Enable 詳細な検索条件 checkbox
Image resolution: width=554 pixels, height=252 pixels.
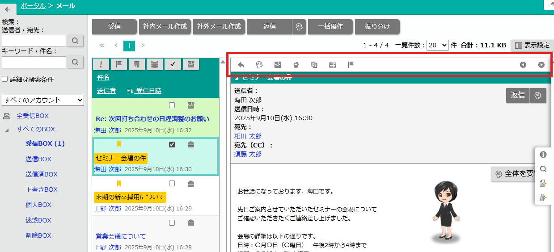4,79
